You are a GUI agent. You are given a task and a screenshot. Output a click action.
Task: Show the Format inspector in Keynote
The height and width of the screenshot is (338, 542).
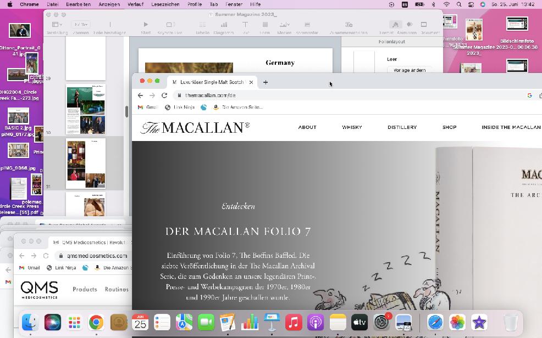395,25
